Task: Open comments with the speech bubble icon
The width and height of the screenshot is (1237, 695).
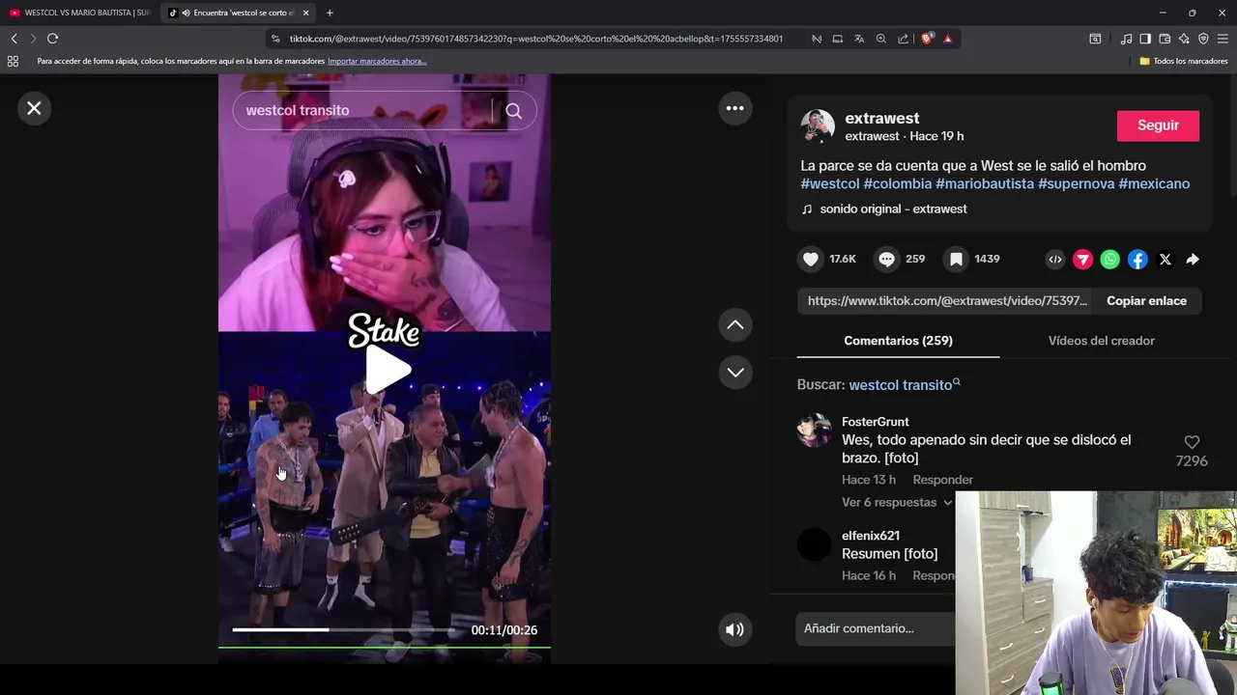Action: [886, 259]
